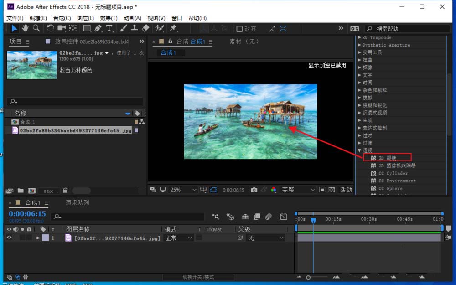Select the Horizontal Type tool
The width and height of the screenshot is (456, 285).
click(x=109, y=28)
